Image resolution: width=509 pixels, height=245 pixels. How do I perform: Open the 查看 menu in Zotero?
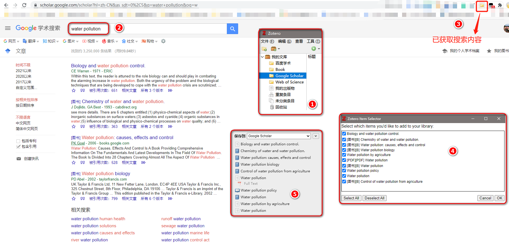(x=299, y=41)
